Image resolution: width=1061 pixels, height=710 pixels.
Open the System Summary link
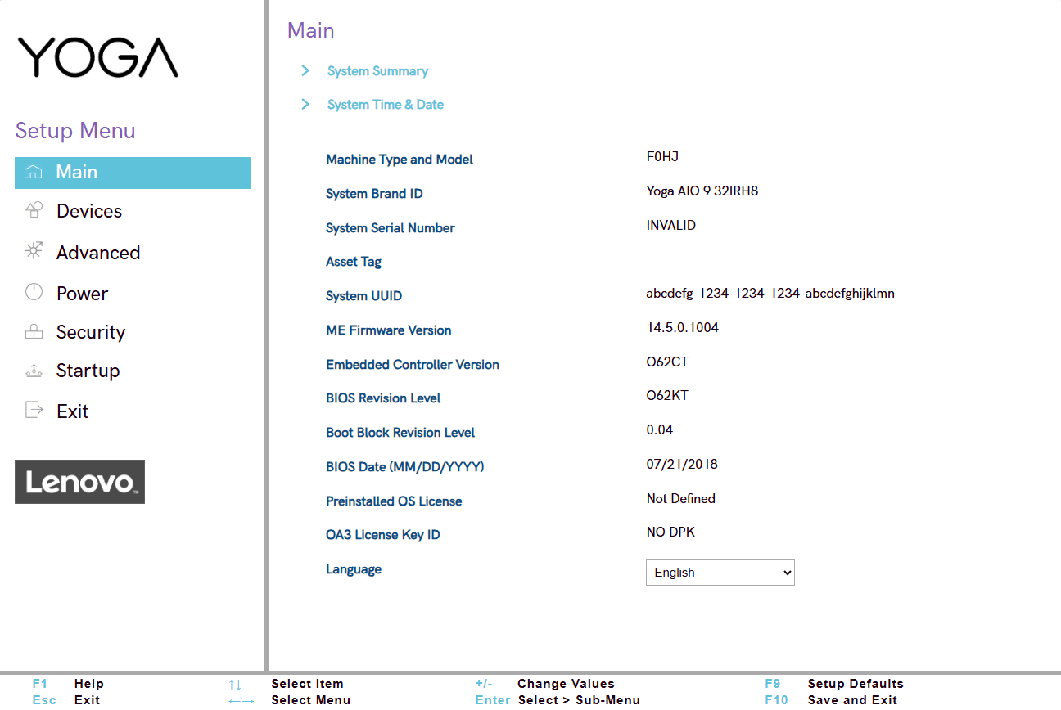pyautogui.click(x=377, y=71)
